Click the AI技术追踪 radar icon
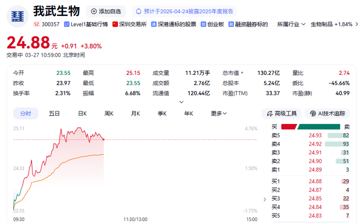The height and width of the screenshot is (223, 362). point(313,114)
